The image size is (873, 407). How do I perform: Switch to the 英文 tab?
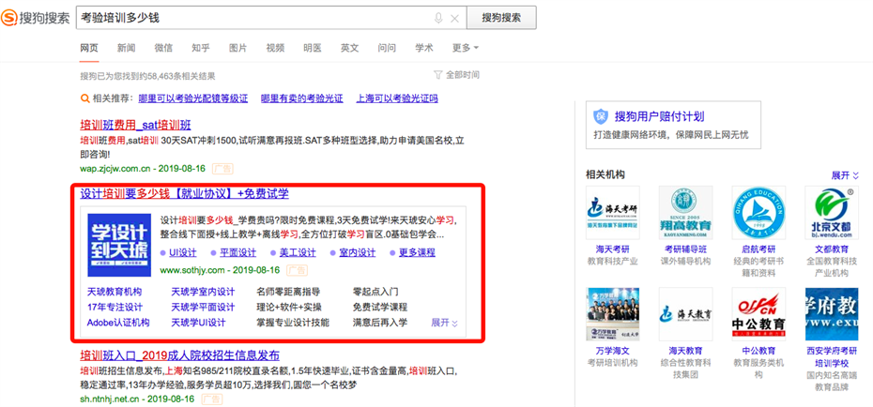point(350,48)
